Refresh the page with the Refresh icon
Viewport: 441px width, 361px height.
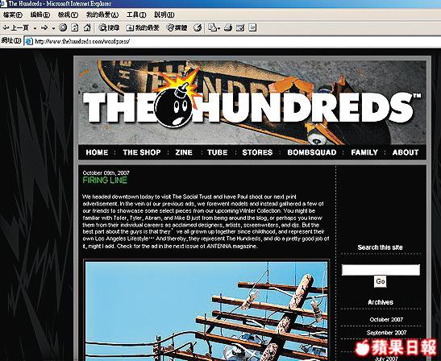[x=75, y=27]
